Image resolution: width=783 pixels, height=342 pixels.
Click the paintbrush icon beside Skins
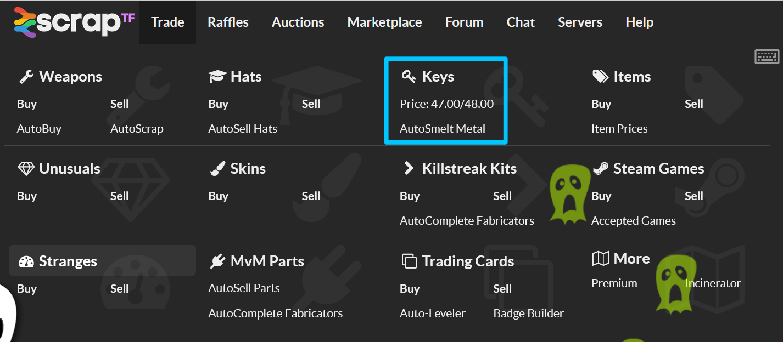pos(217,169)
